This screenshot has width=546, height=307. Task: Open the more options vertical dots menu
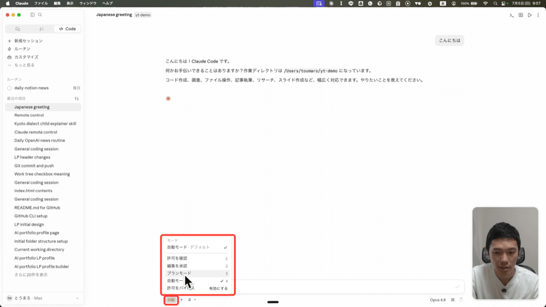(538, 15)
